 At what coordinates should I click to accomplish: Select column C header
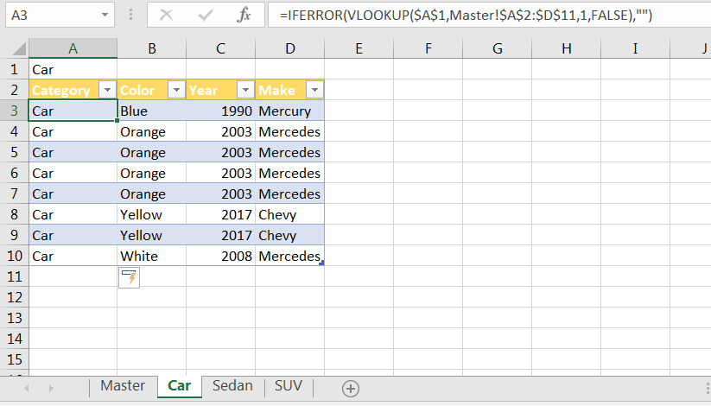pos(221,48)
